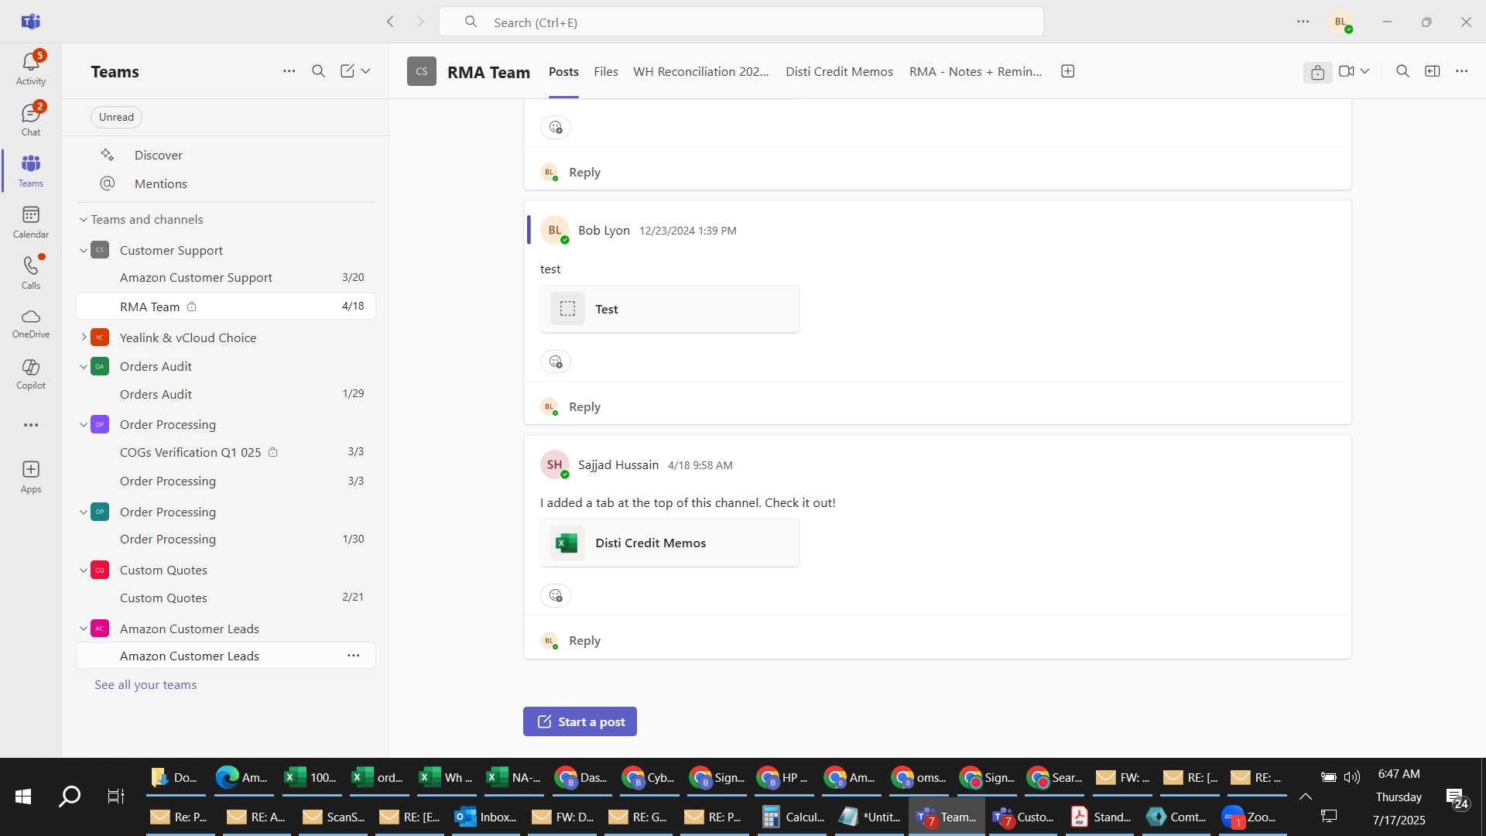Open the BL profile avatar menu
The height and width of the screenshot is (836, 1486).
coord(1341,22)
